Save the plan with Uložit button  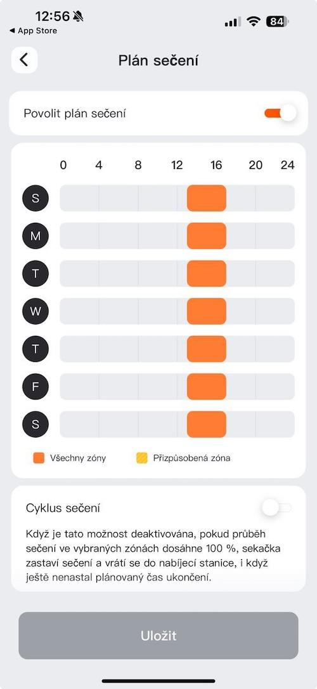(158, 636)
